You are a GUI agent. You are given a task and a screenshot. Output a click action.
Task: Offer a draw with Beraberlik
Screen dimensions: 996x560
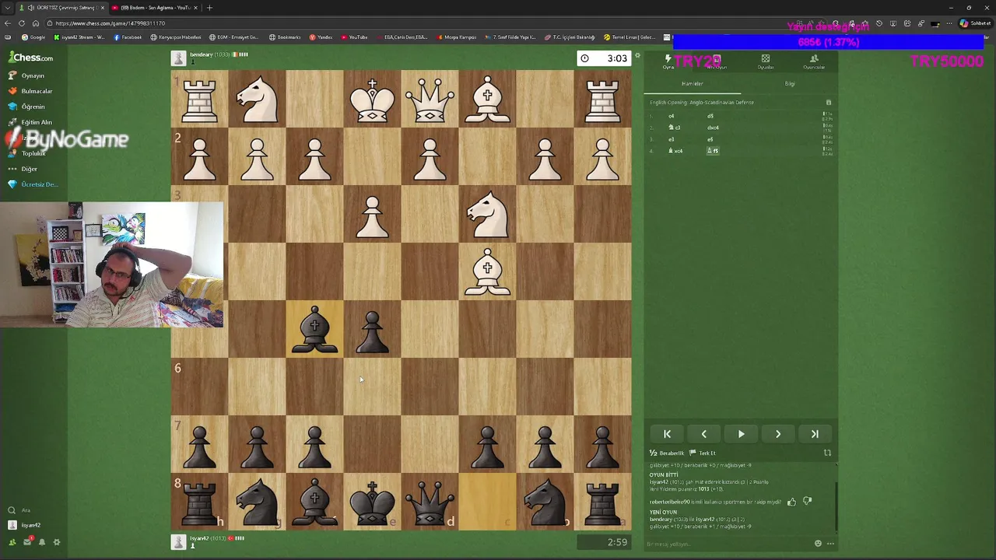(x=667, y=453)
